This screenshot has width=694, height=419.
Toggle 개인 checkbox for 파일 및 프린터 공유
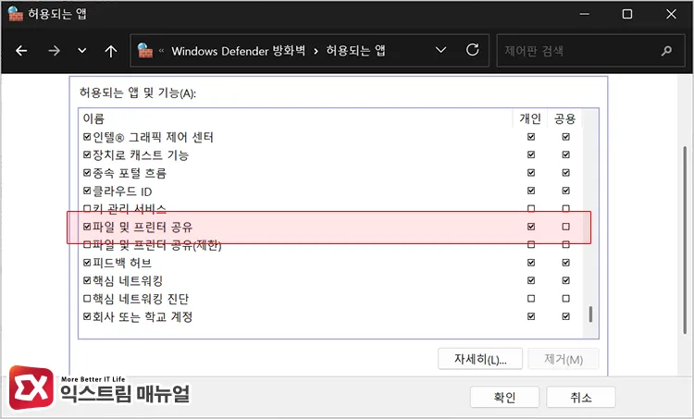[531, 227]
